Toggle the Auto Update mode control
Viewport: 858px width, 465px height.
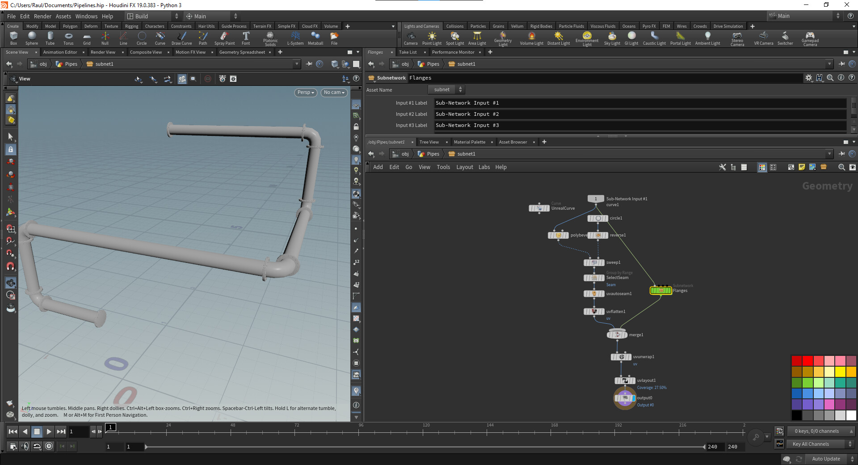click(x=826, y=459)
